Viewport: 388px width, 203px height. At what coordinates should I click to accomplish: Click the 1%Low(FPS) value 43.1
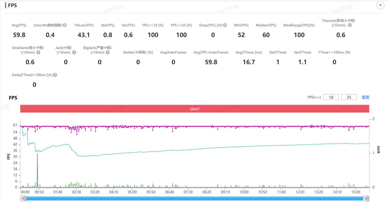click(84, 35)
